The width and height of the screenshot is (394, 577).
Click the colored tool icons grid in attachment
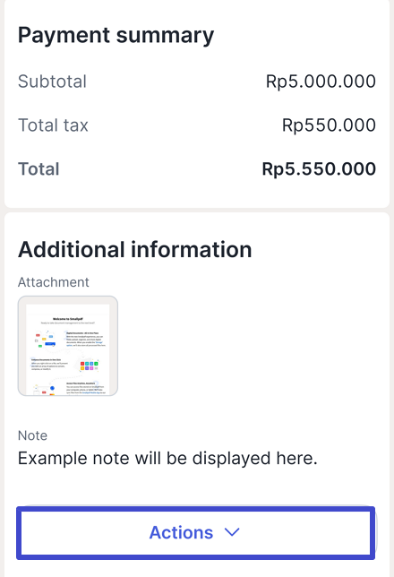pos(89,366)
